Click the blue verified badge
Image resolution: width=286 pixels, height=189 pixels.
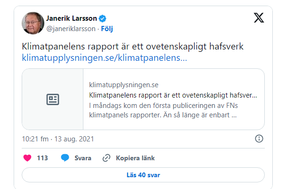click(x=101, y=19)
